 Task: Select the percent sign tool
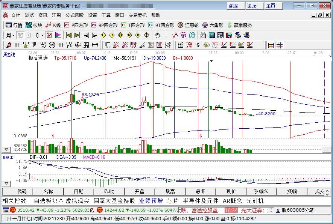198,45
